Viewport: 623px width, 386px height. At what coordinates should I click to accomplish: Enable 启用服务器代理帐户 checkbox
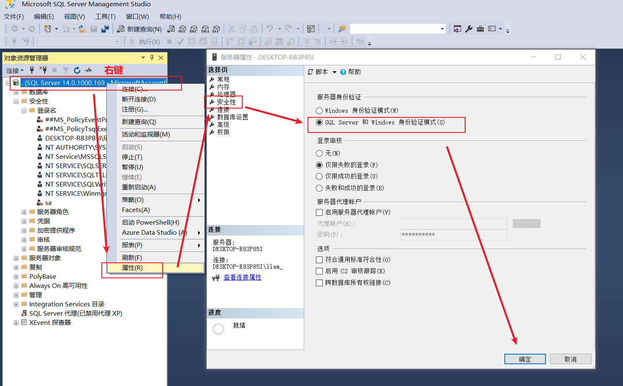319,212
